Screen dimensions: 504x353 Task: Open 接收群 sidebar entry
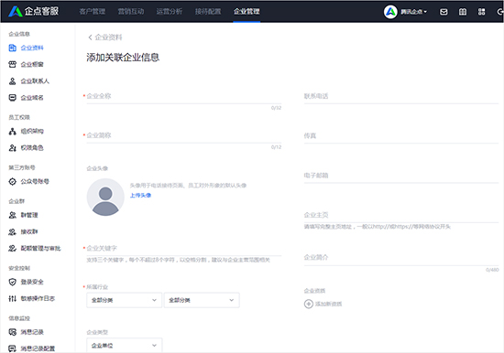click(x=29, y=231)
